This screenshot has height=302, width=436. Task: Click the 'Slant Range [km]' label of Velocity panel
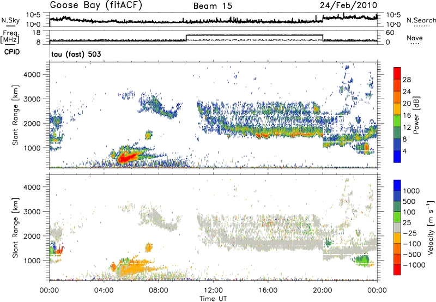tap(15, 228)
